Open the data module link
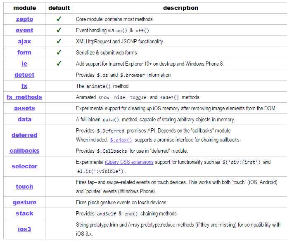 (24, 119)
